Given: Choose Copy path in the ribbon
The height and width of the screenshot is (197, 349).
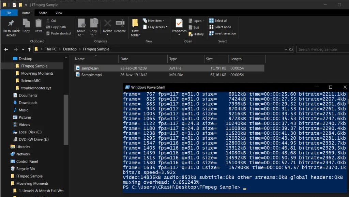Looking at the screenshot, I should pos(56,27).
